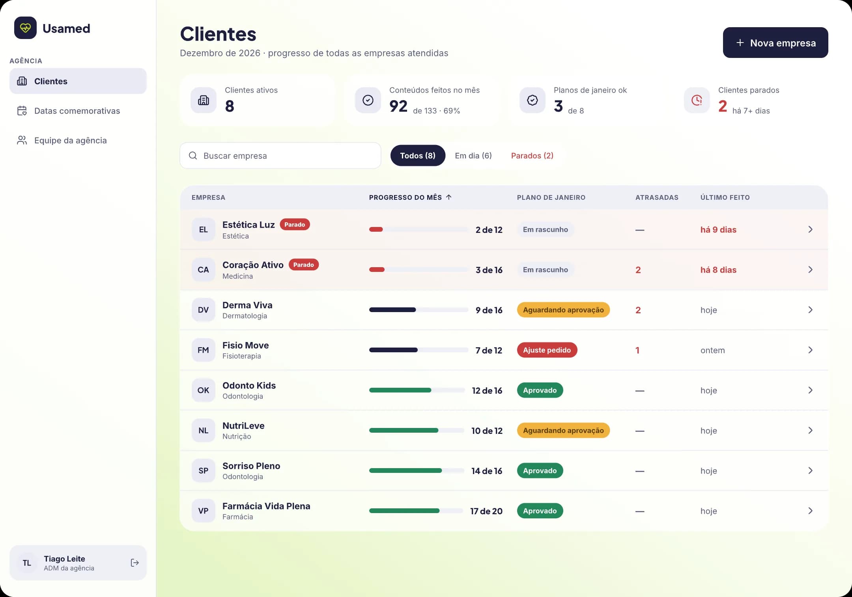Open Coração Ativo row chevron

[x=810, y=270]
